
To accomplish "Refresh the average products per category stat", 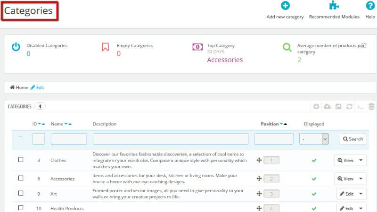I will pyautogui.click(x=363, y=45).
